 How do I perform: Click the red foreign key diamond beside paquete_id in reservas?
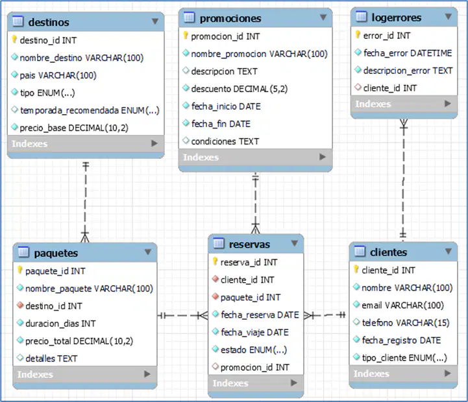(216, 297)
